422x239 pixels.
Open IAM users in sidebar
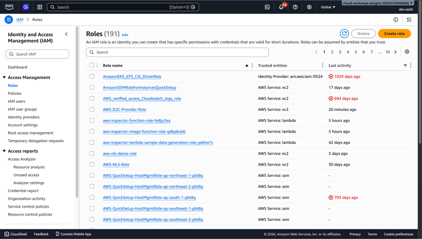(x=16, y=101)
